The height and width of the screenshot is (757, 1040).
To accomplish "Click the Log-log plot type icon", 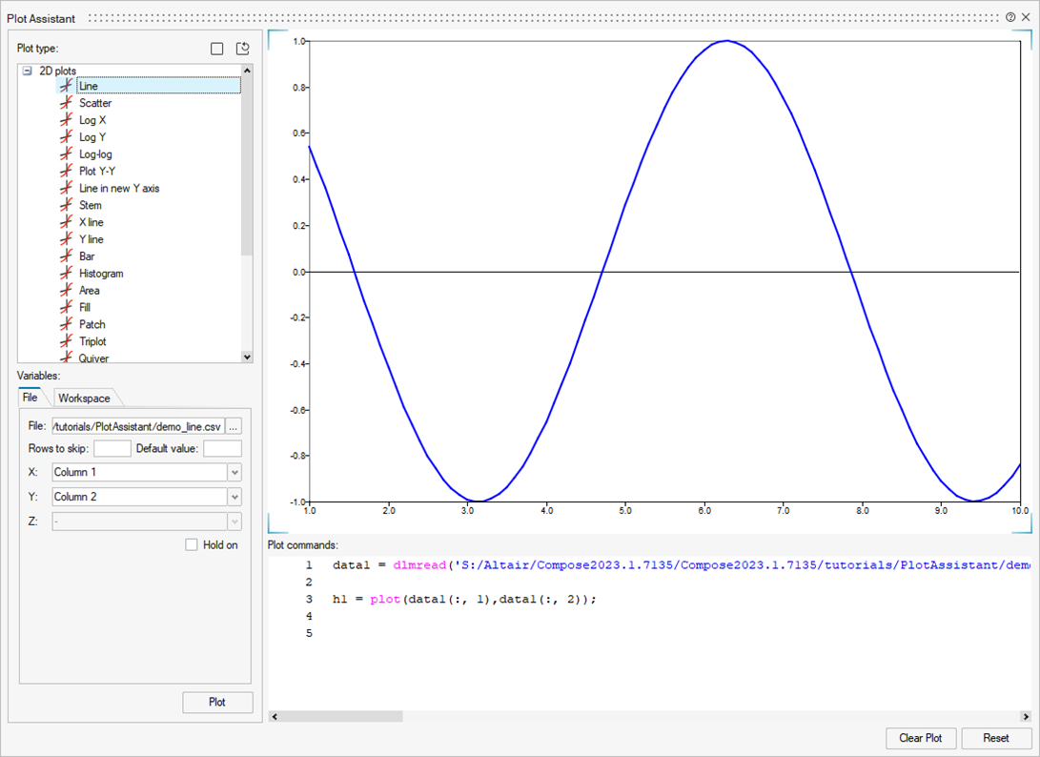I will 66,154.
